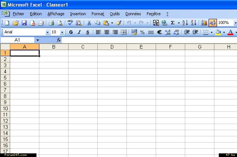Open the AutoSum functions dropdown arrow

tap(179, 23)
